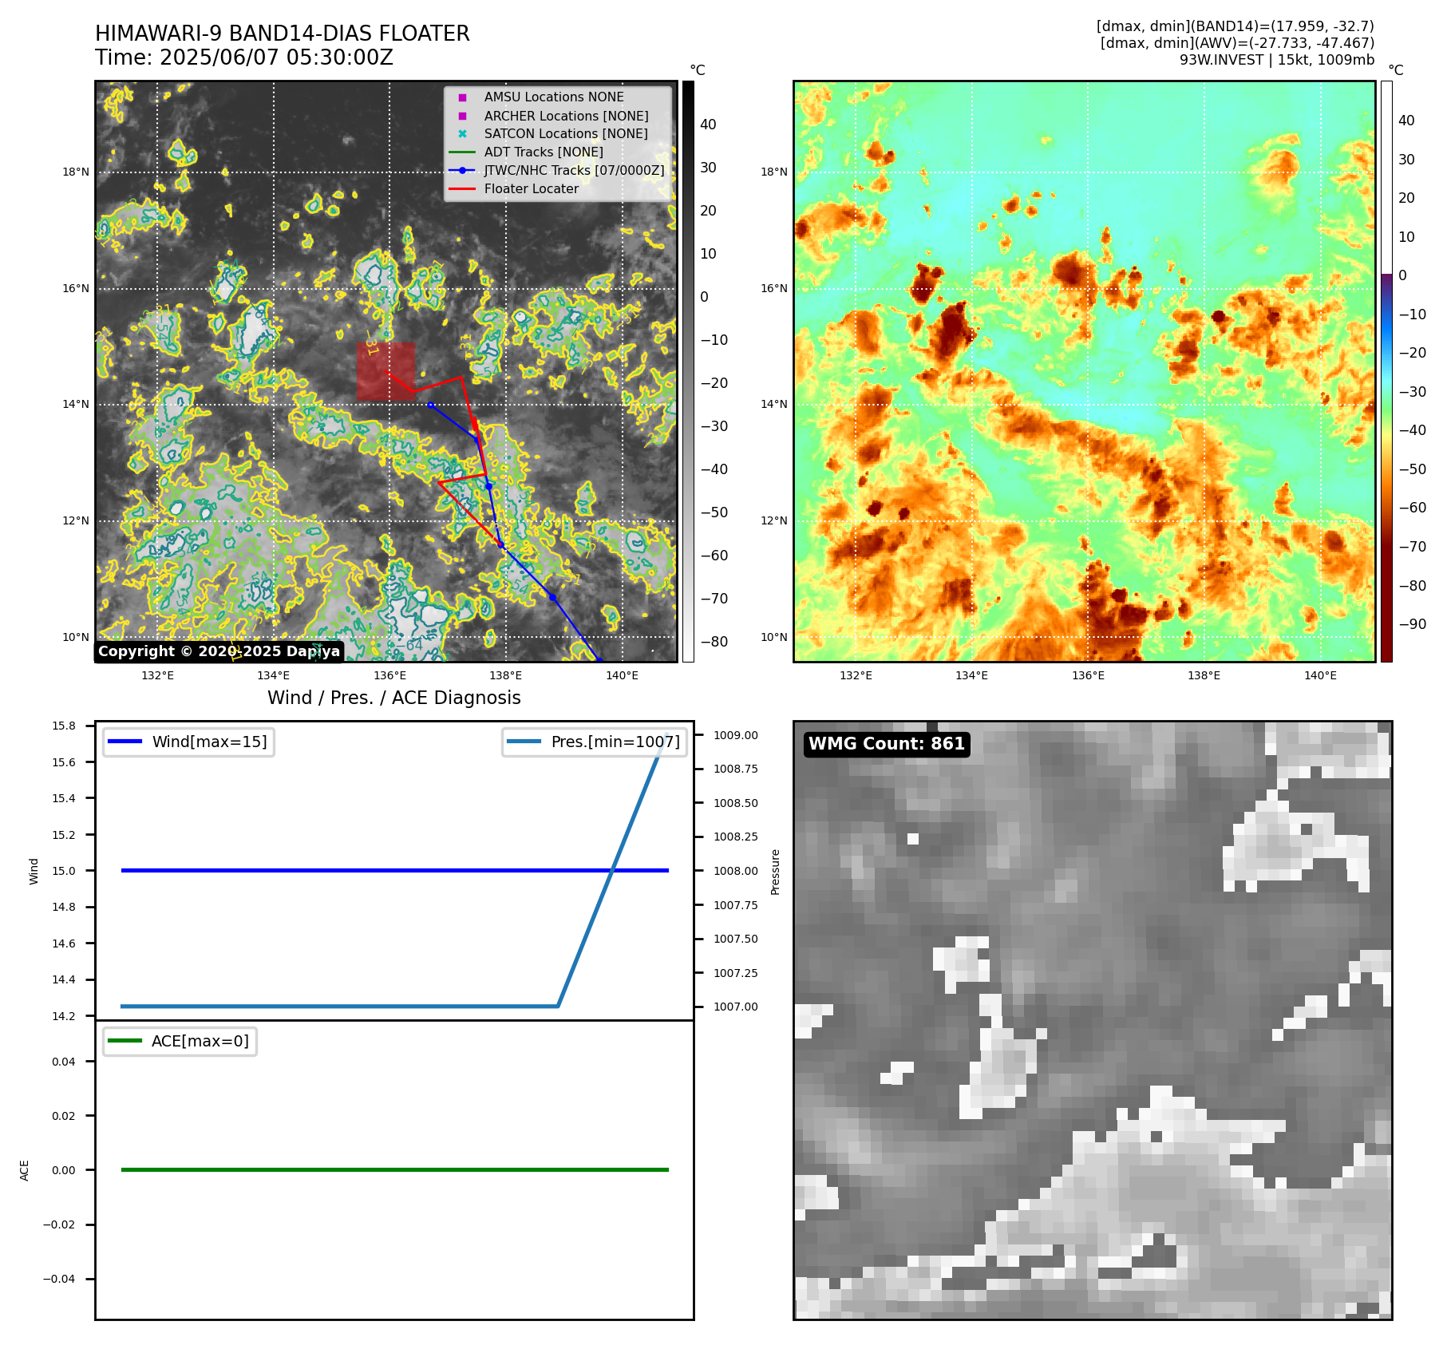The height and width of the screenshot is (1349, 1447).
Task: Click the blue Wind legend line sample
Action: pyautogui.click(x=125, y=742)
